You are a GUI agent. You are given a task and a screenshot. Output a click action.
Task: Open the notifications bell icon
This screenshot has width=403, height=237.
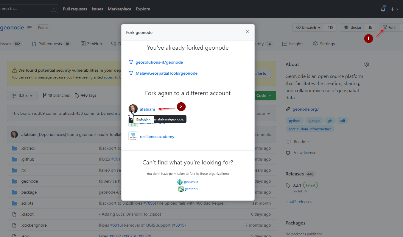point(383,9)
